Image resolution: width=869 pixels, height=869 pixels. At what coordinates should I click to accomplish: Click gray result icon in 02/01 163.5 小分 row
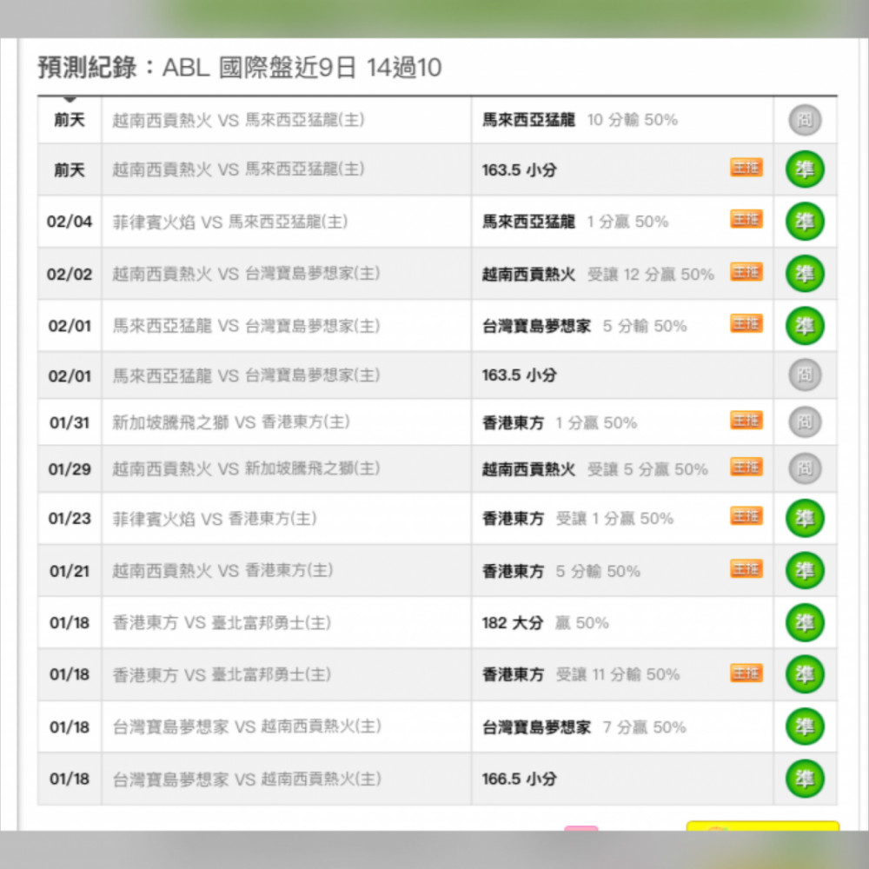pos(805,375)
